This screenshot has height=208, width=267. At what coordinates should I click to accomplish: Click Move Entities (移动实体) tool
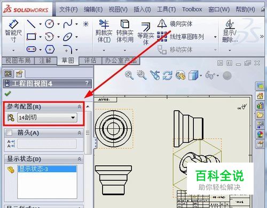click(175, 49)
